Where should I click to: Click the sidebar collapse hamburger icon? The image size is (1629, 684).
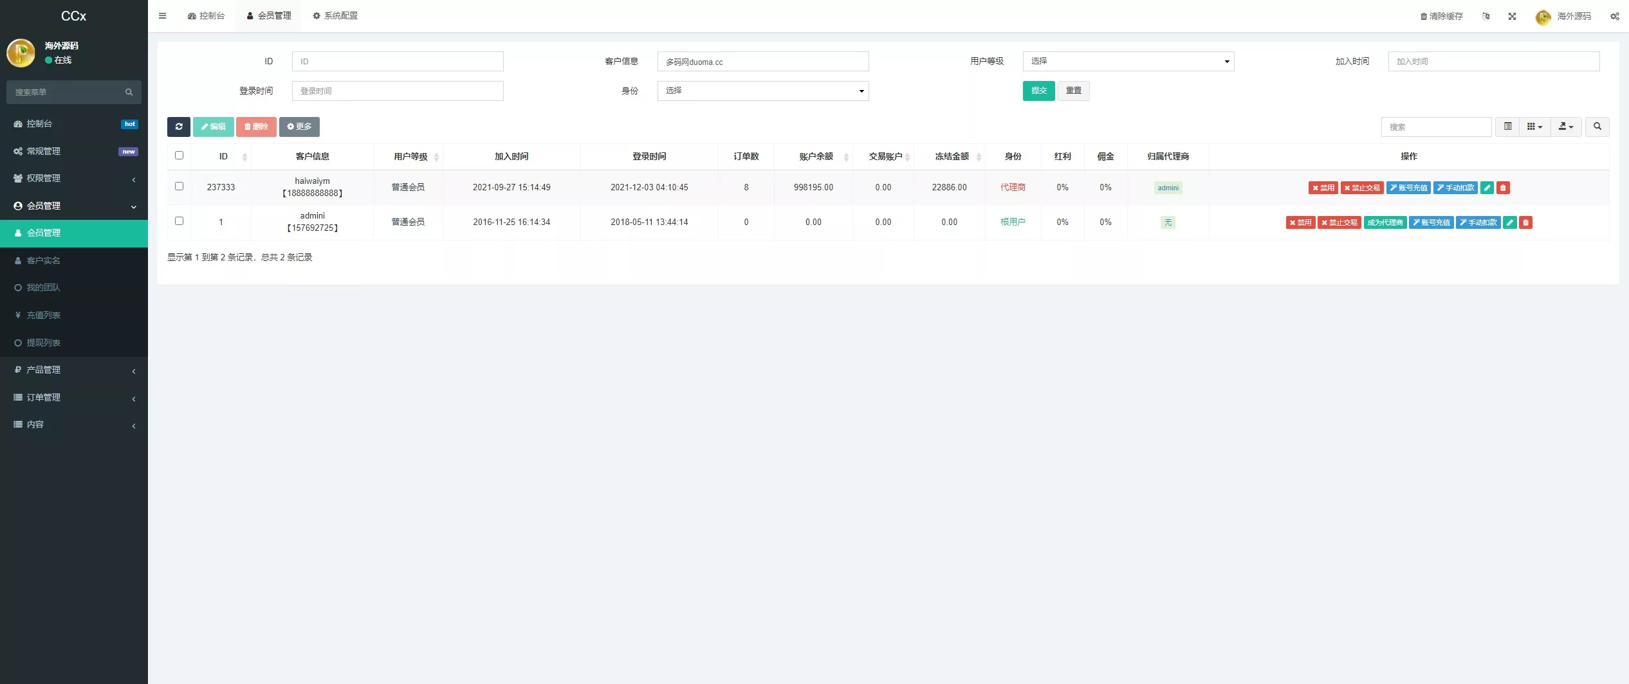[162, 15]
